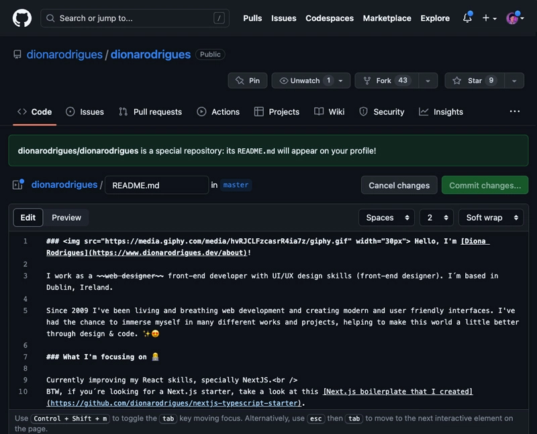Screen dimensions: 537x434
Task: Open the user avatar menu
Action: click(514, 18)
